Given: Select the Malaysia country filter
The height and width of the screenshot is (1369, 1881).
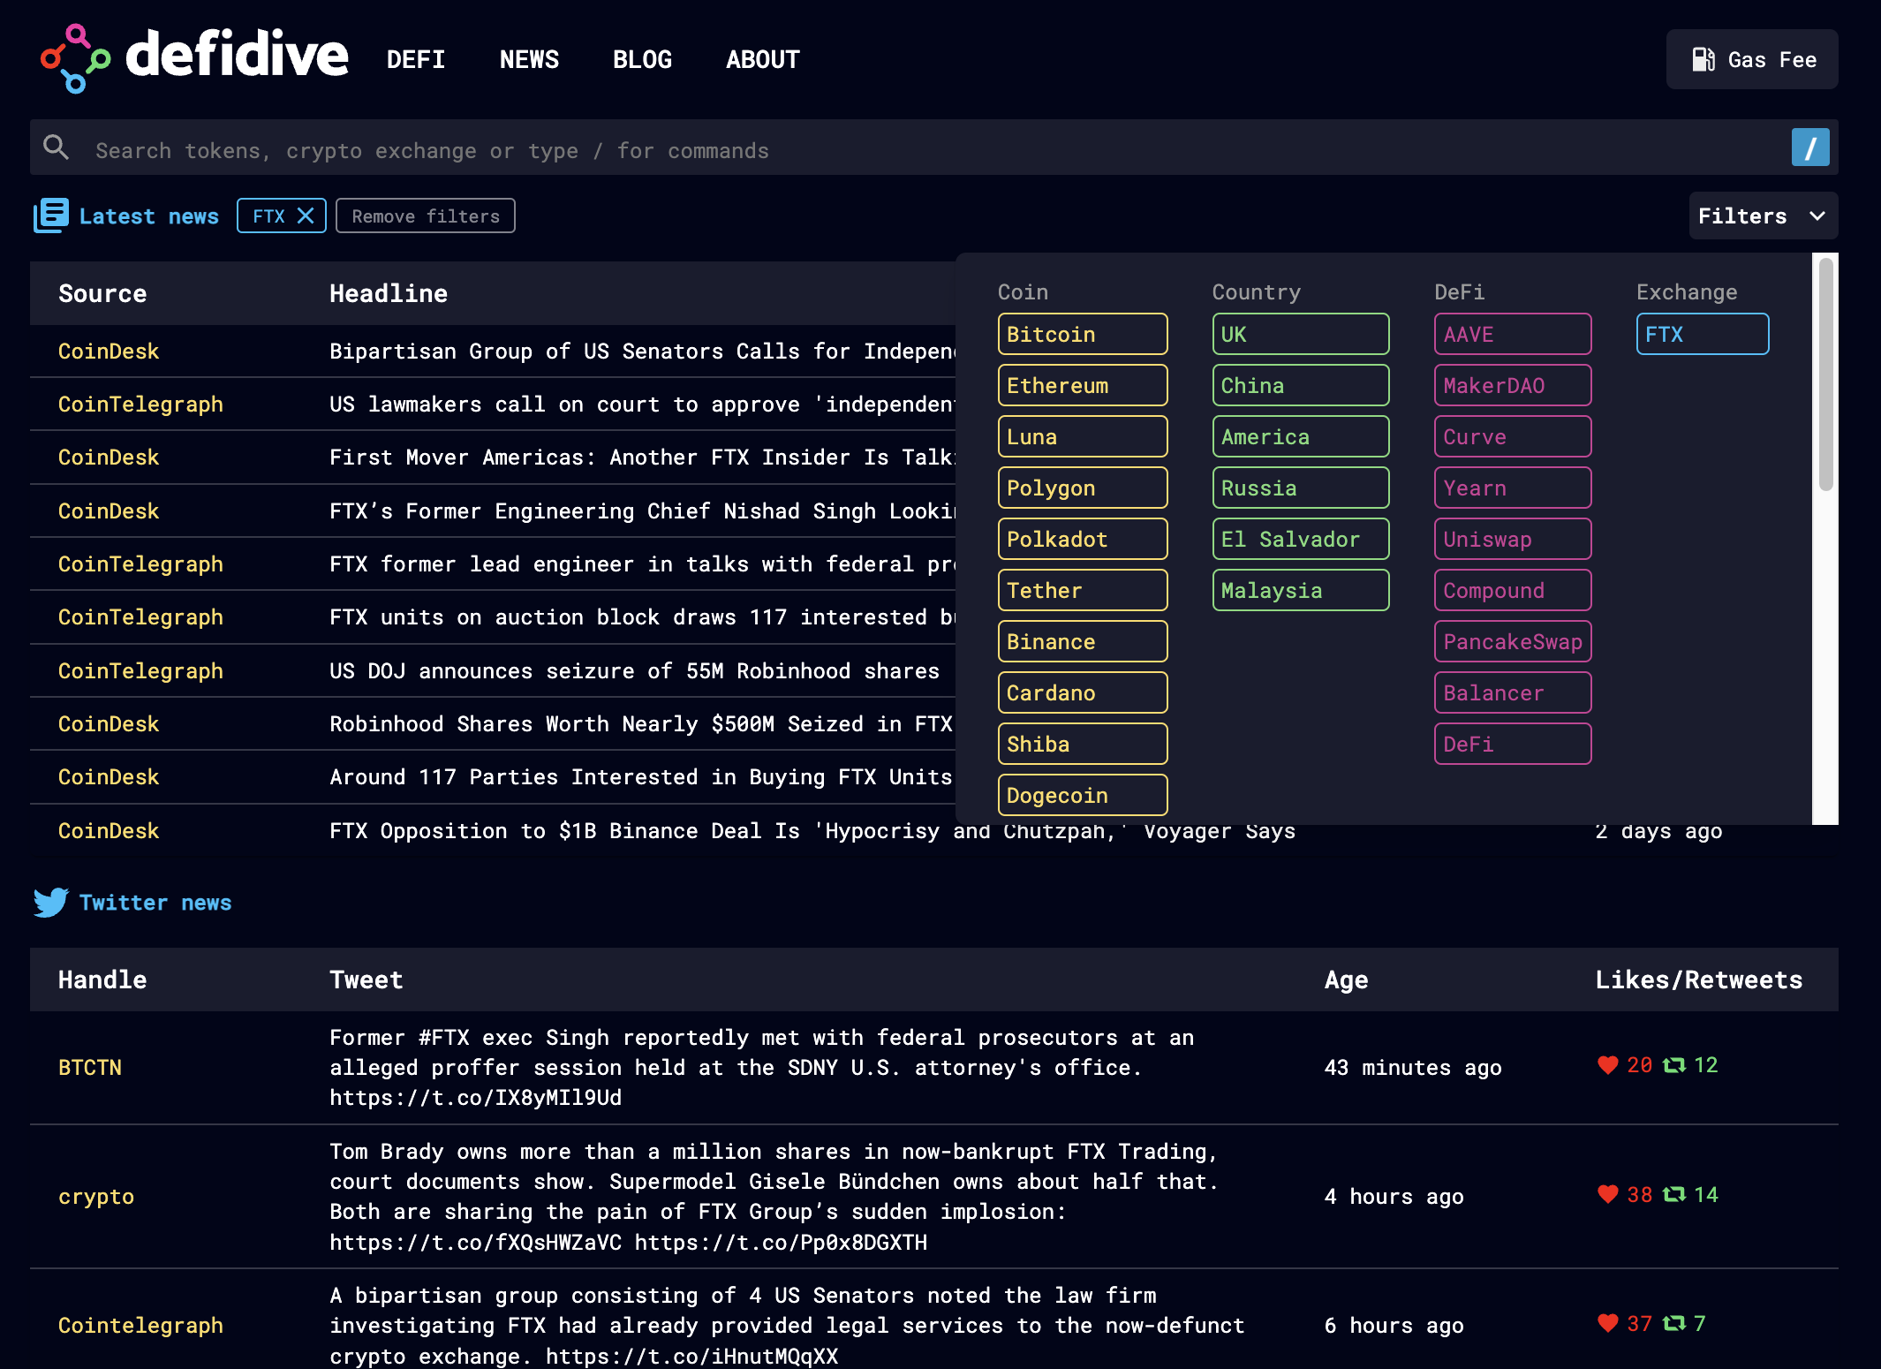Looking at the screenshot, I should click(x=1301, y=590).
